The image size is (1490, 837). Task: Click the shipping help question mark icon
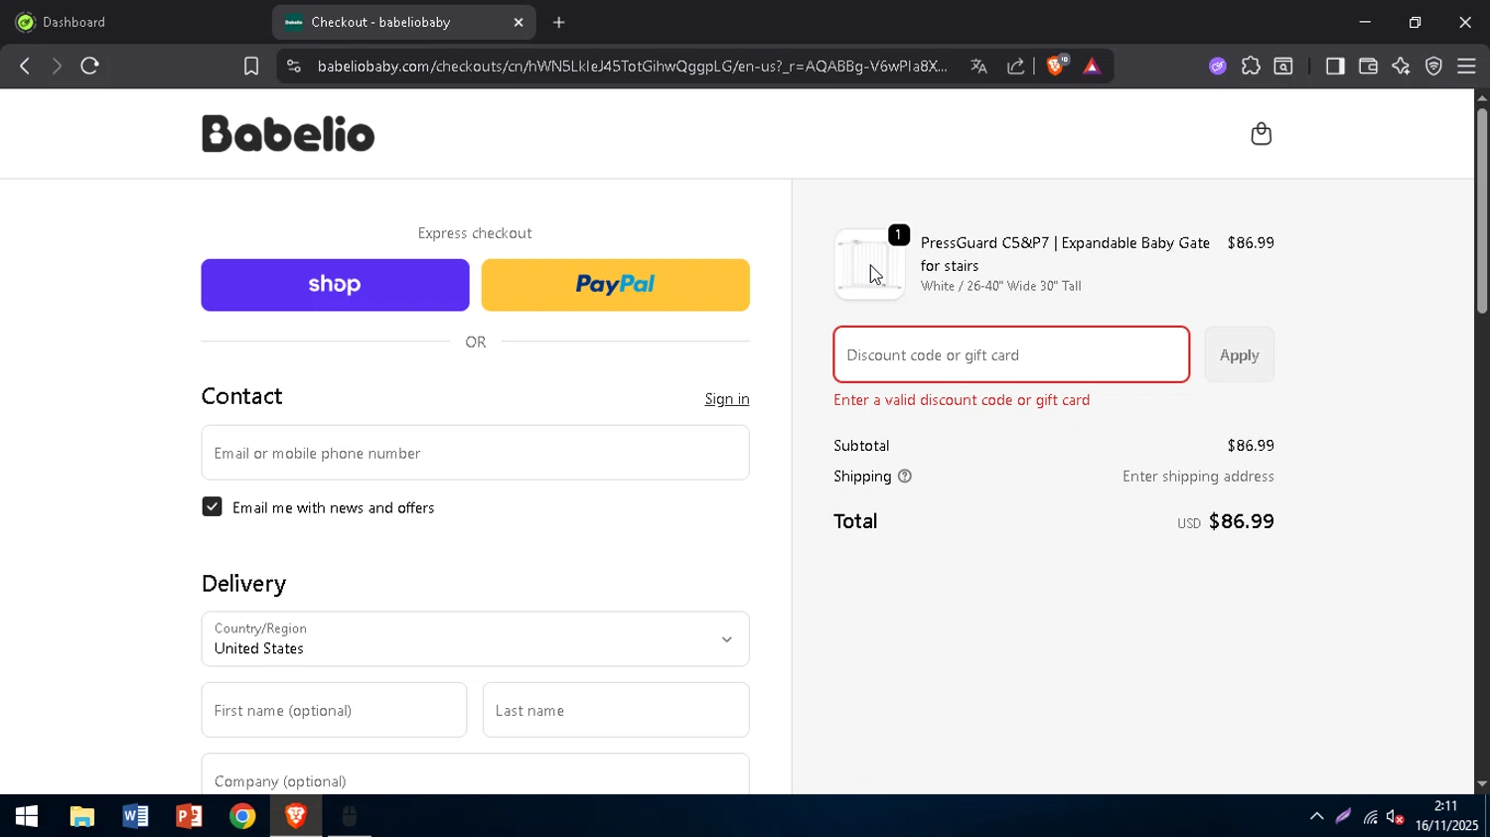904,477
